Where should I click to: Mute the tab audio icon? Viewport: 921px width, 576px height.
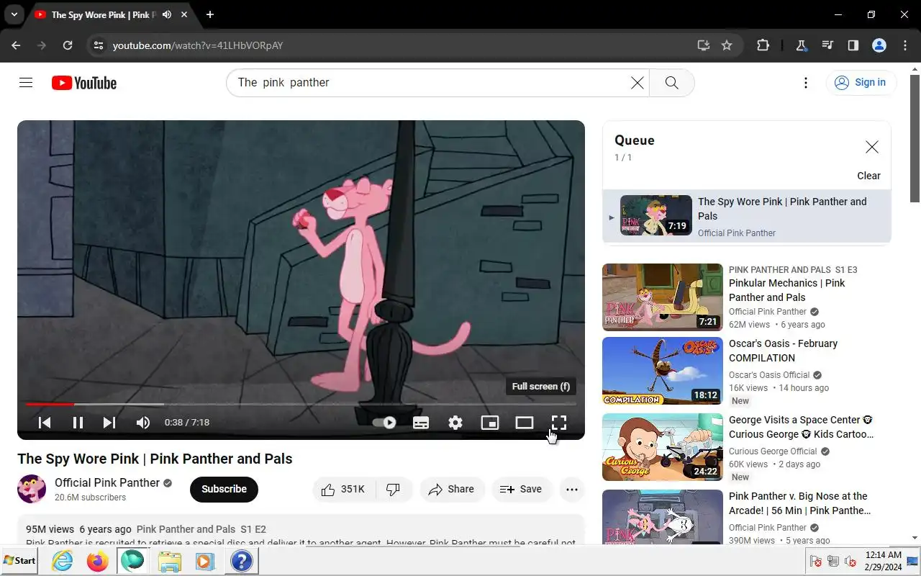click(x=167, y=14)
